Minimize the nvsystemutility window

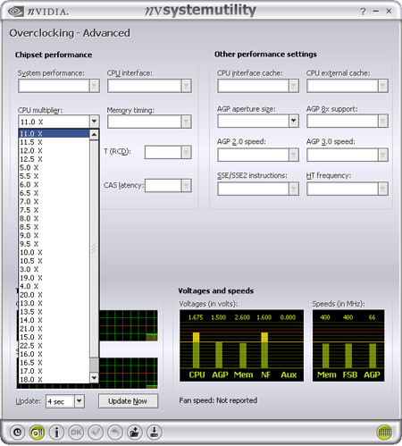click(x=376, y=11)
